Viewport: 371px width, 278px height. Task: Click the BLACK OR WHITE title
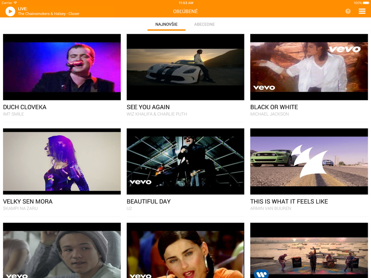[x=274, y=107]
